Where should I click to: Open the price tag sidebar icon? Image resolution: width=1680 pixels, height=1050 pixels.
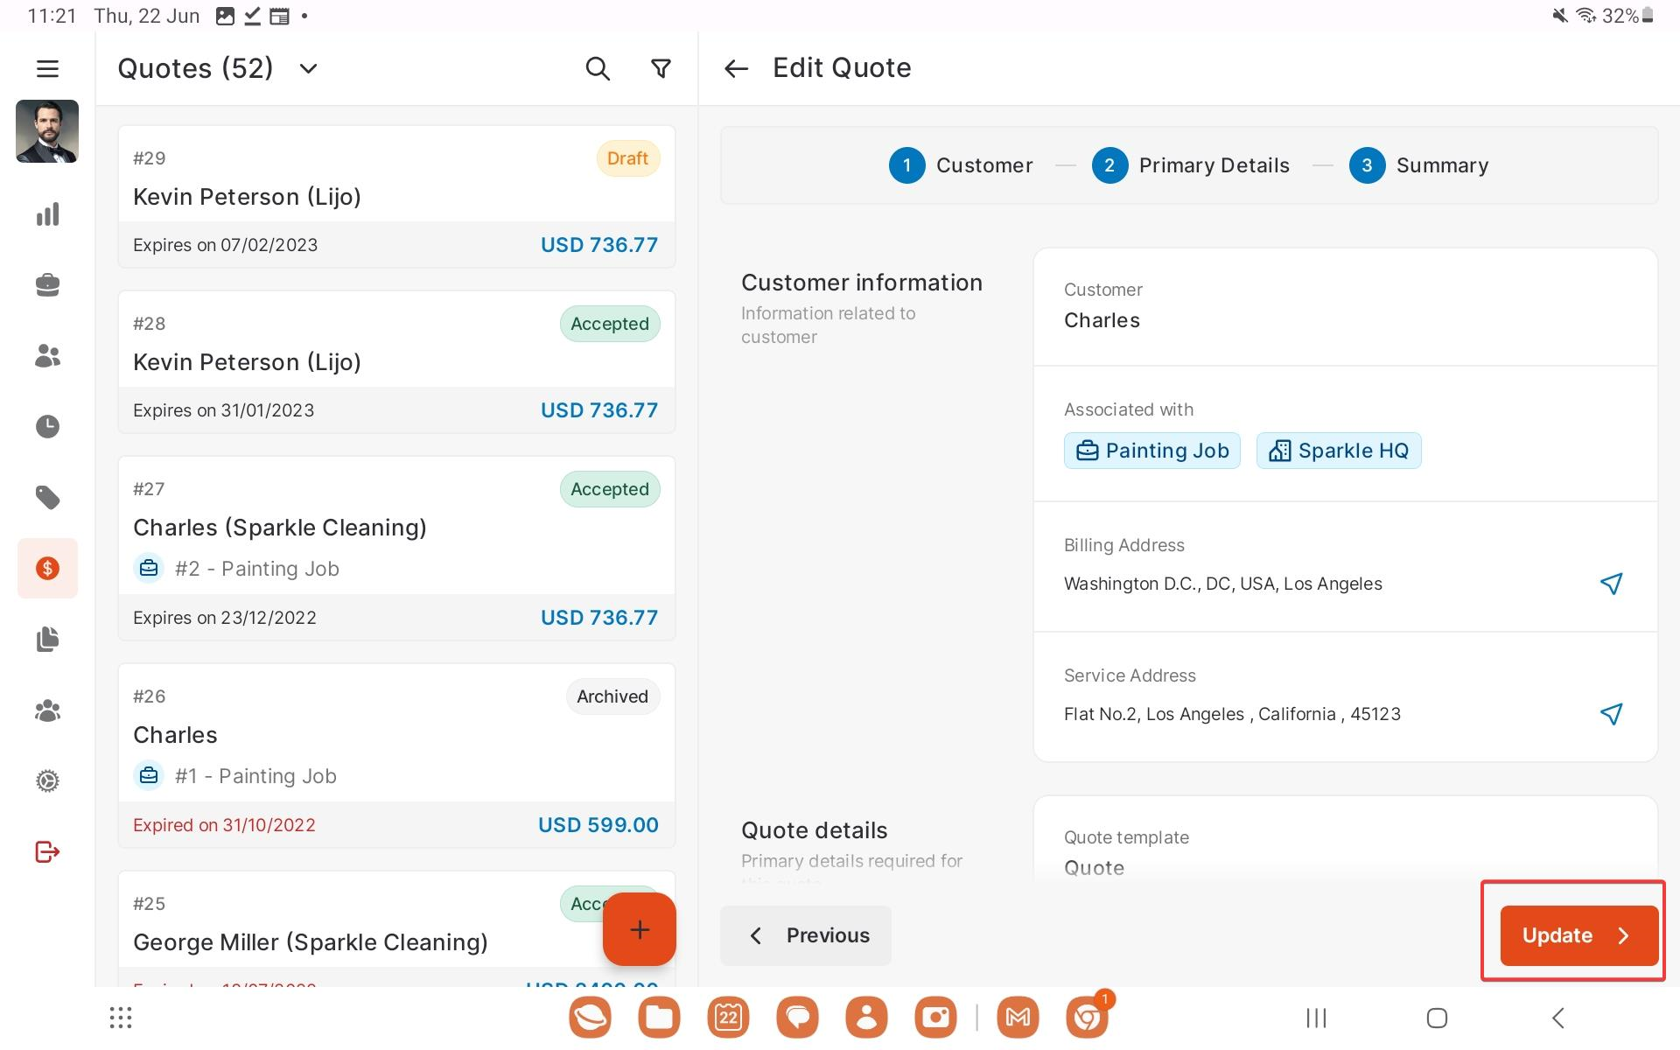coord(47,498)
